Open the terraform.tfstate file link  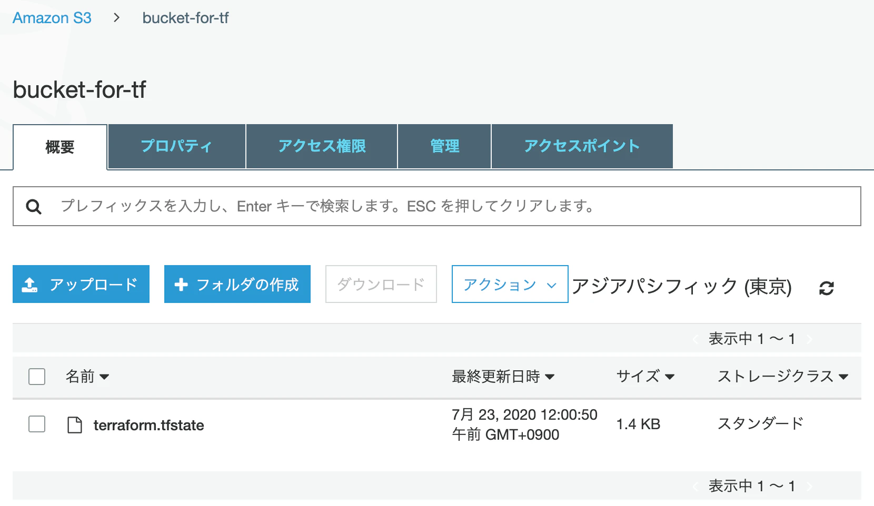coord(148,425)
